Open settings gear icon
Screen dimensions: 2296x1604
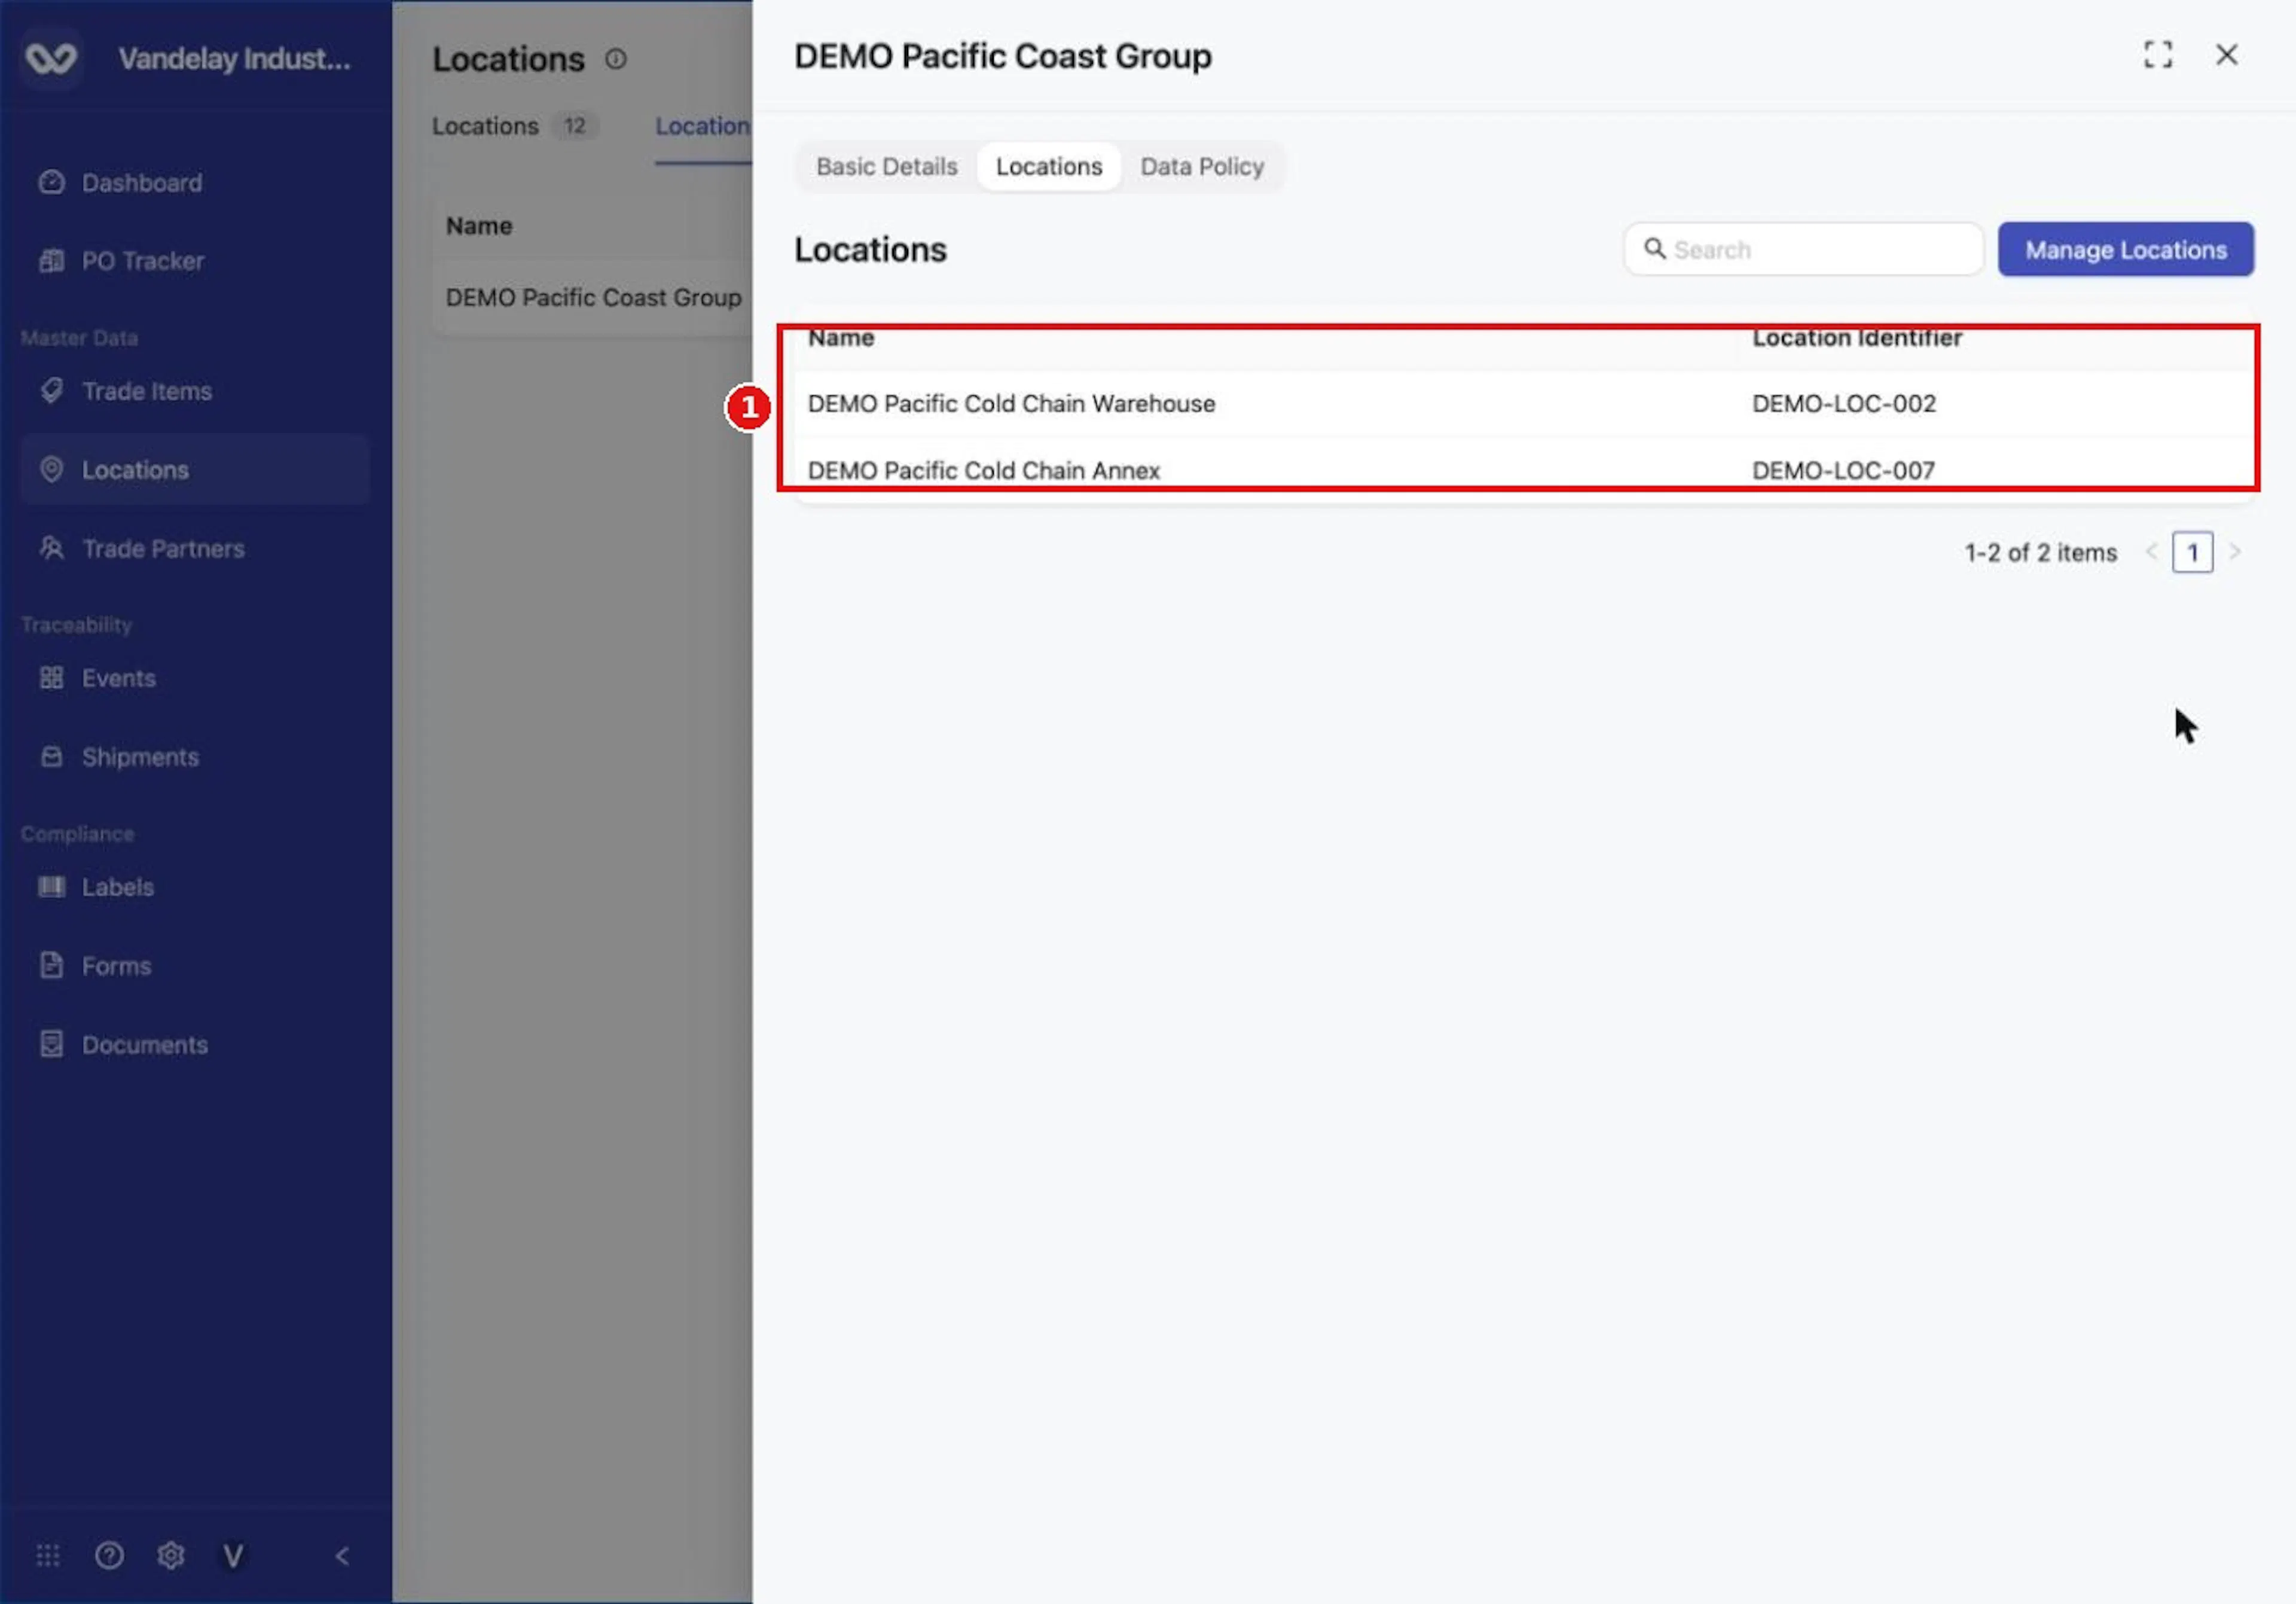[171, 1555]
